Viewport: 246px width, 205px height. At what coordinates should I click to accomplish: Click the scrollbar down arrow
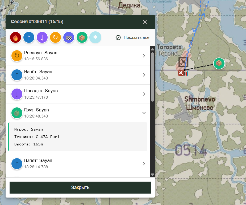tap(152, 175)
